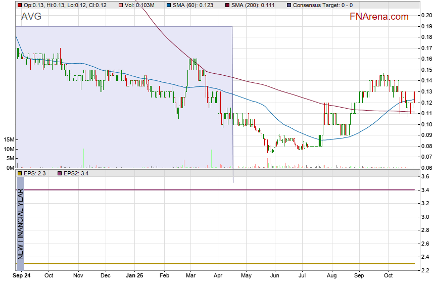Click the 0.20 price axis label
The width and height of the screenshot is (434, 286).
pyautogui.click(x=425, y=15)
